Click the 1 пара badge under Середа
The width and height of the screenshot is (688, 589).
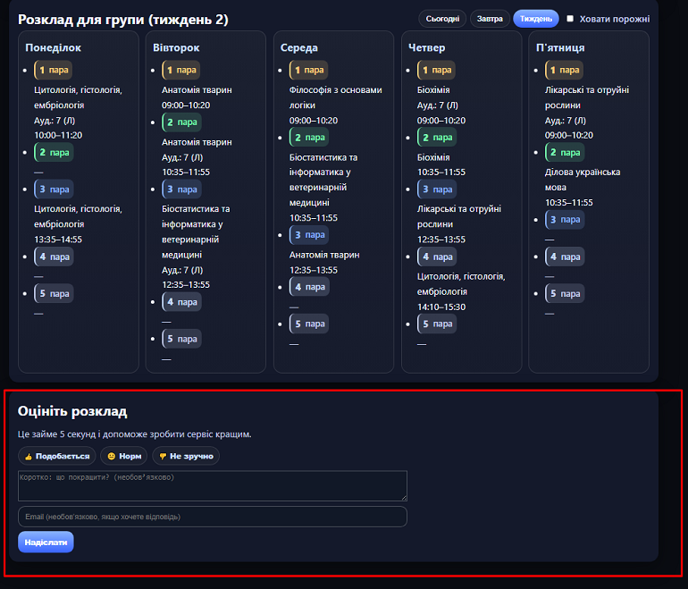click(309, 70)
